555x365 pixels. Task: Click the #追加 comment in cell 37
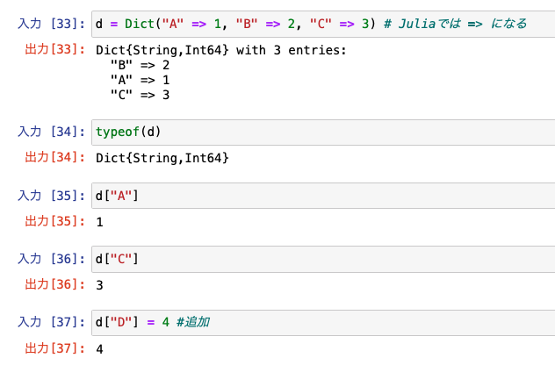[193, 322]
